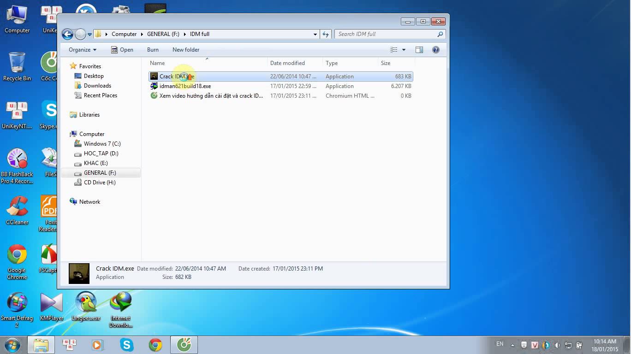This screenshot has width=631, height=354.
Task: Open Explorer help question mark
Action: (x=436, y=50)
